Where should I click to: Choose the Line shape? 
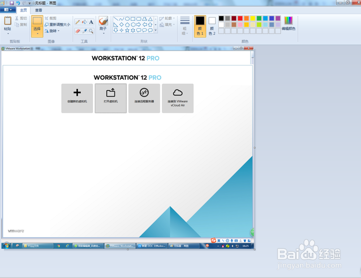pos(116,19)
